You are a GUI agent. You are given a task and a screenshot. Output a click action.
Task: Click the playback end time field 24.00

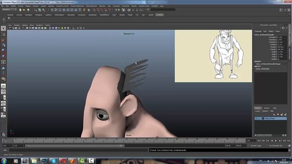click(230, 146)
